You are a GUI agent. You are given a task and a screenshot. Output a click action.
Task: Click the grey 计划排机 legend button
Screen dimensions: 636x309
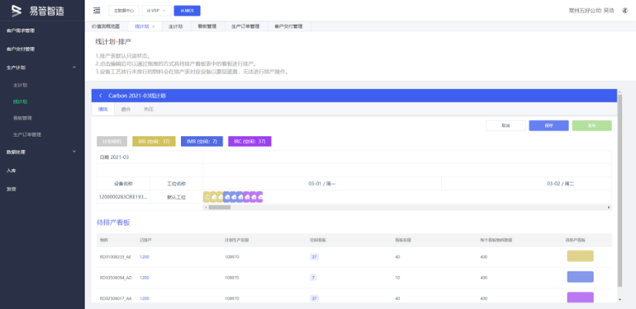tap(112, 141)
